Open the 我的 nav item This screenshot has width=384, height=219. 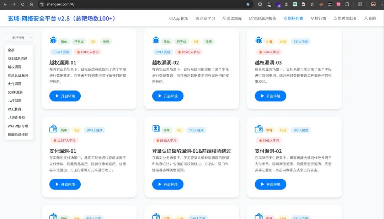coord(370,18)
